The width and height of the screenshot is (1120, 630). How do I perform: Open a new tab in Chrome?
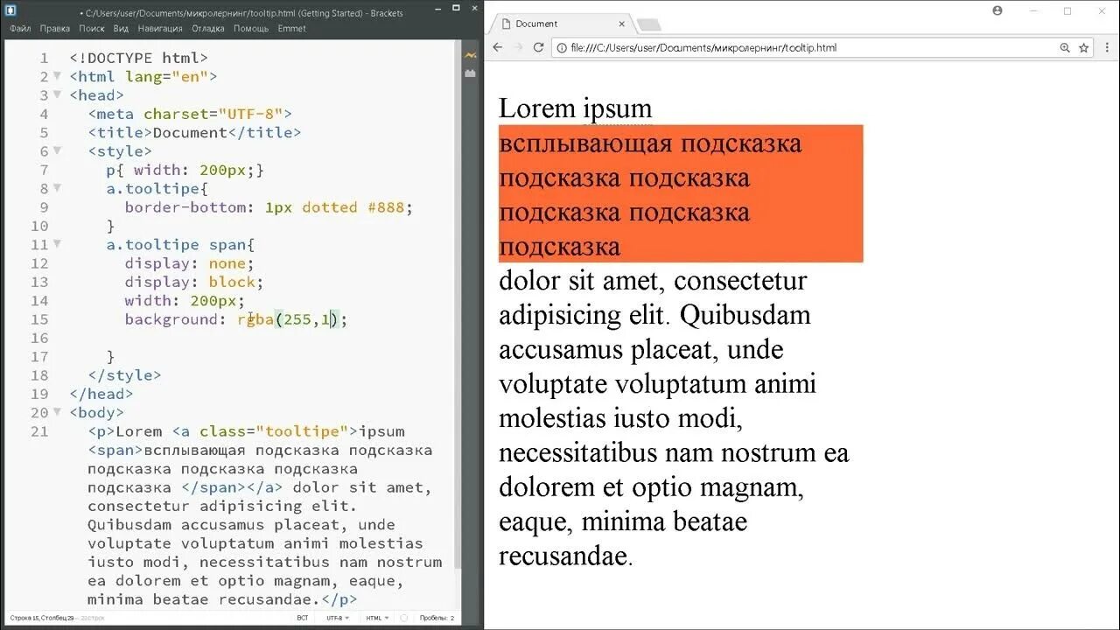[x=648, y=24]
